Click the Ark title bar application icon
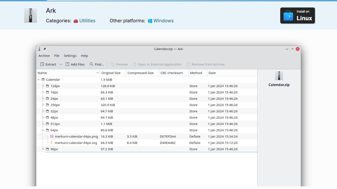The height and width of the screenshot is (189, 337). pos(40,49)
